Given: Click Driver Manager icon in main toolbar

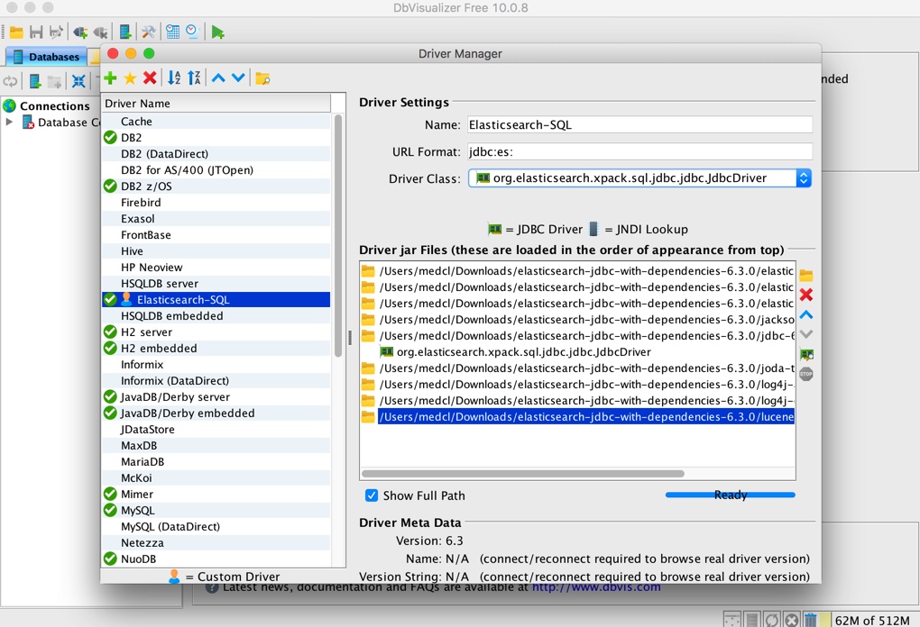Looking at the screenshot, I should click(x=125, y=32).
